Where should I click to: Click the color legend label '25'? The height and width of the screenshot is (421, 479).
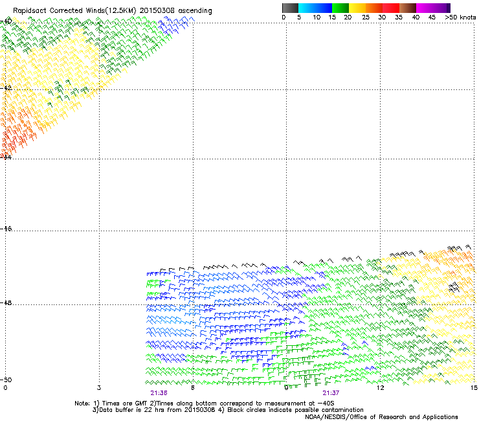pos(366,17)
